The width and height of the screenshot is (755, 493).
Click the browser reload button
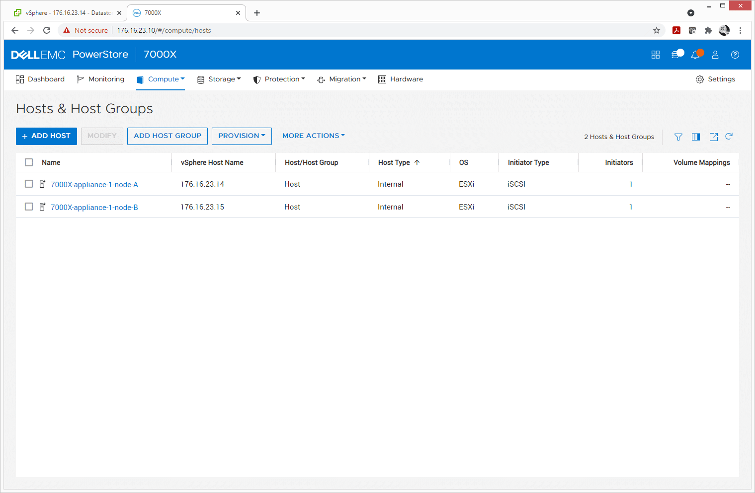click(x=47, y=30)
